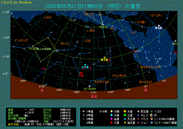Click the ニート2001Q4彗星 comet legend entry
The width and height of the screenshot is (183, 129).
pyautogui.click(x=163, y=119)
